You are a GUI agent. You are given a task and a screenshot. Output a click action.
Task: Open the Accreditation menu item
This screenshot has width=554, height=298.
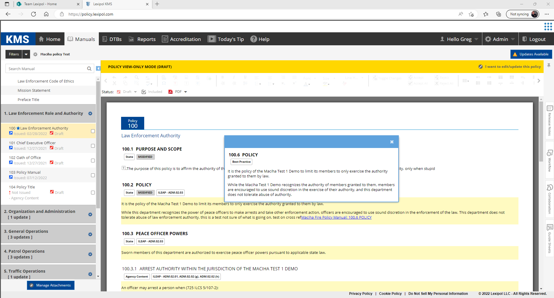(x=181, y=39)
